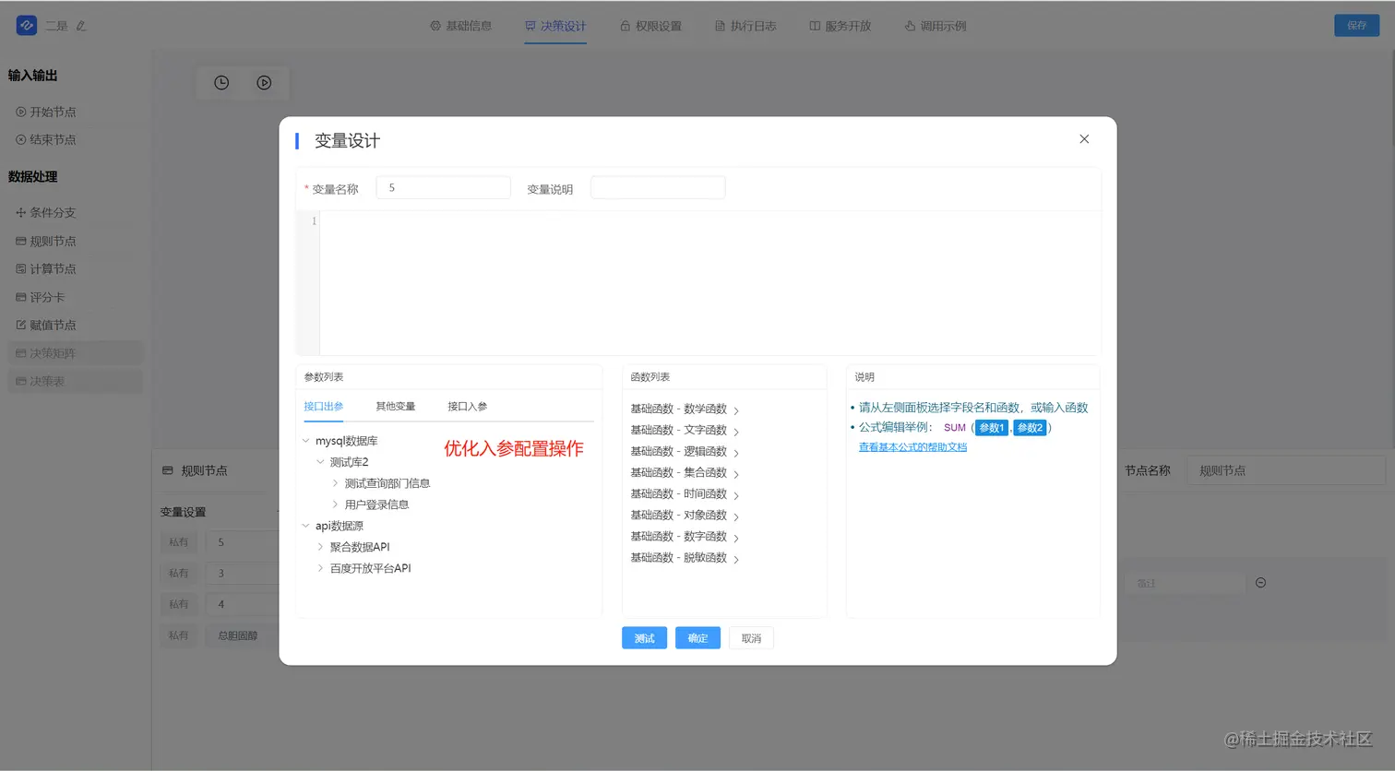Click the app logo icon
This screenshot has height=771, width=1395.
point(26,26)
